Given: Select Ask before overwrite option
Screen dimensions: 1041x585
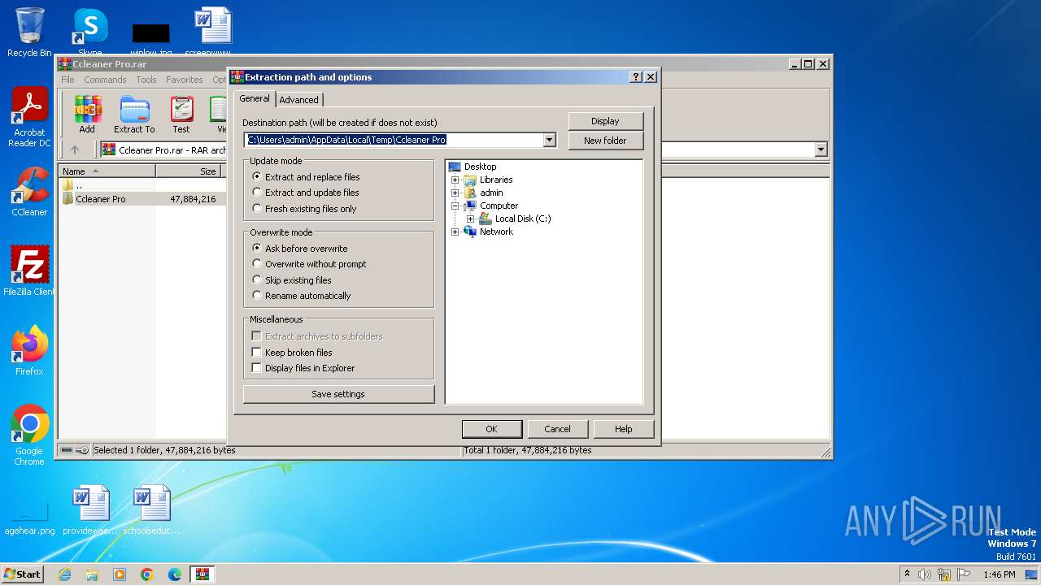Looking at the screenshot, I should [x=300, y=249].
